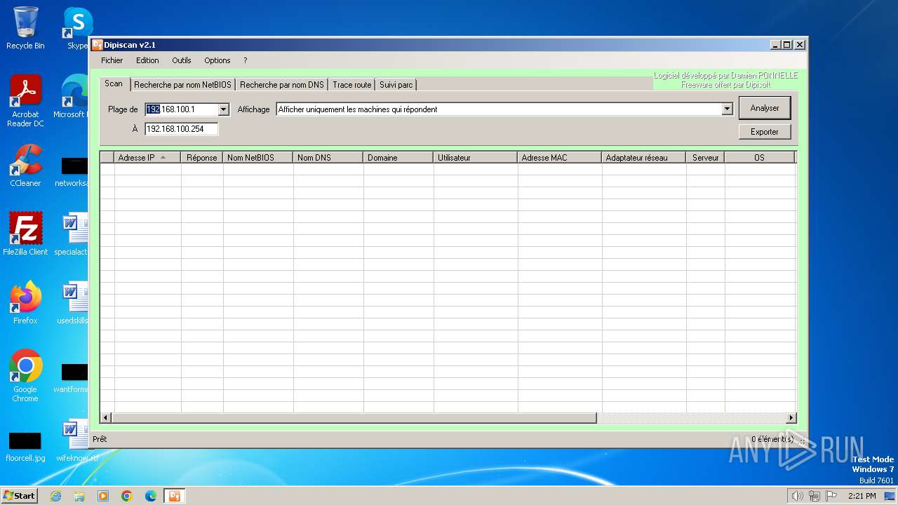Select Dipiscan taskbar button
The width and height of the screenshot is (898, 505).
point(175,496)
